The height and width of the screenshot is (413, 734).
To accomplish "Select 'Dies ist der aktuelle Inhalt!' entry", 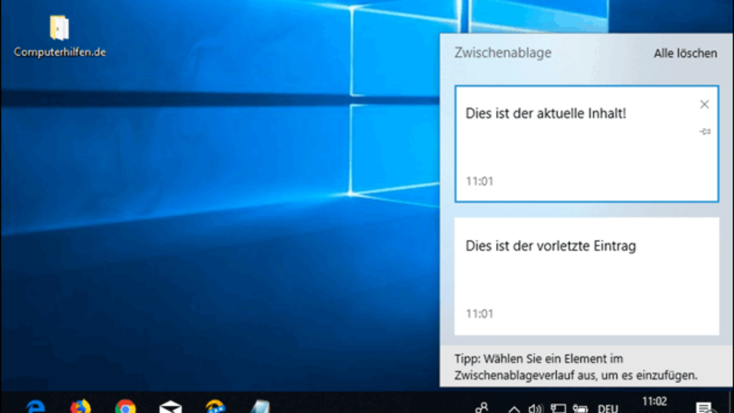I will tap(587, 144).
